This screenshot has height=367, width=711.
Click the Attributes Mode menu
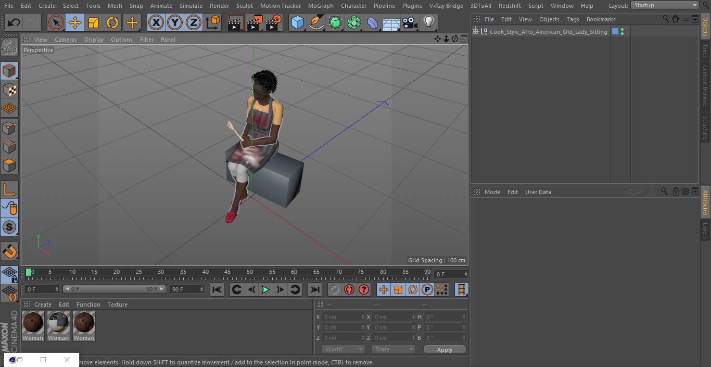[x=492, y=192]
